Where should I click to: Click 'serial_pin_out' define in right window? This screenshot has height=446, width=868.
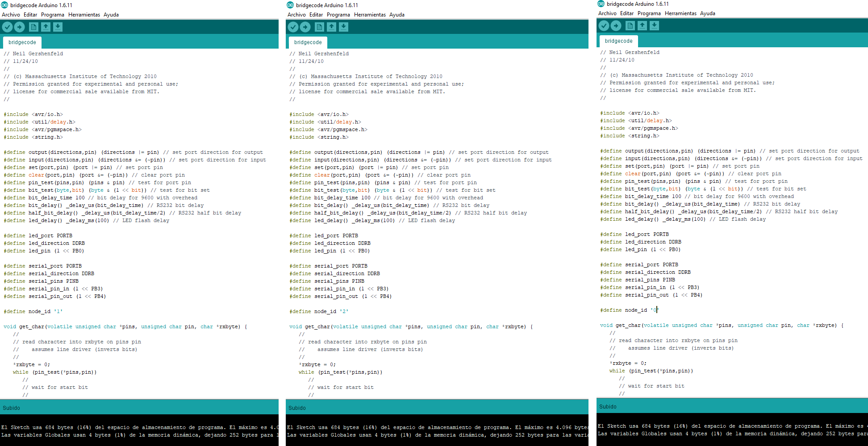(651, 295)
